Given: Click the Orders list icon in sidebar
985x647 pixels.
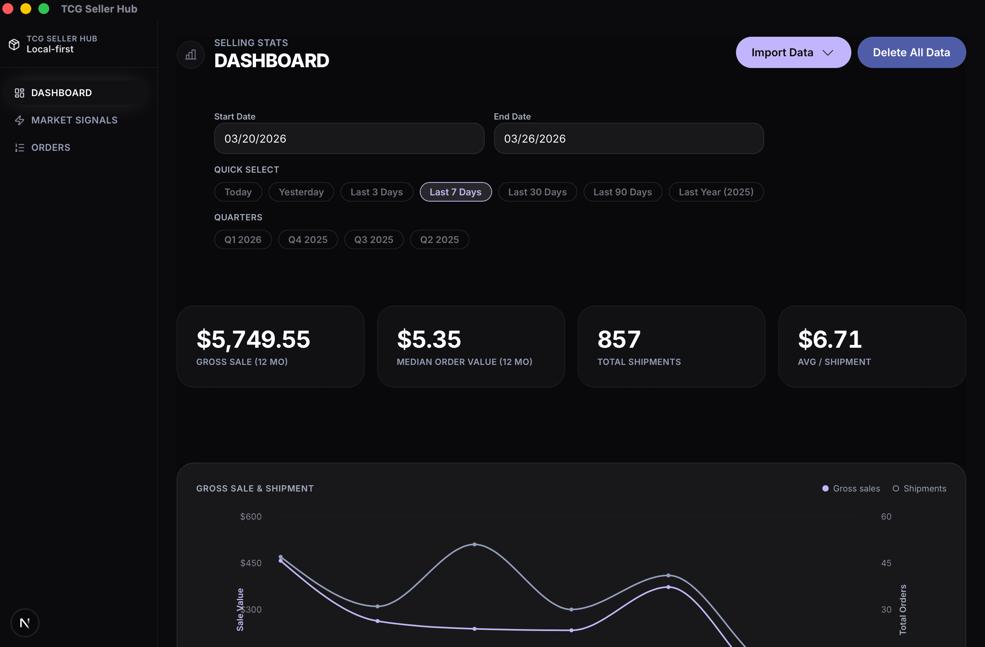Looking at the screenshot, I should (x=20, y=148).
